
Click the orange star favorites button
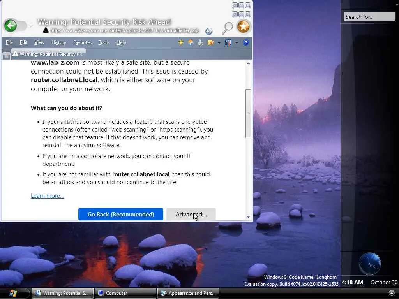coord(244,26)
